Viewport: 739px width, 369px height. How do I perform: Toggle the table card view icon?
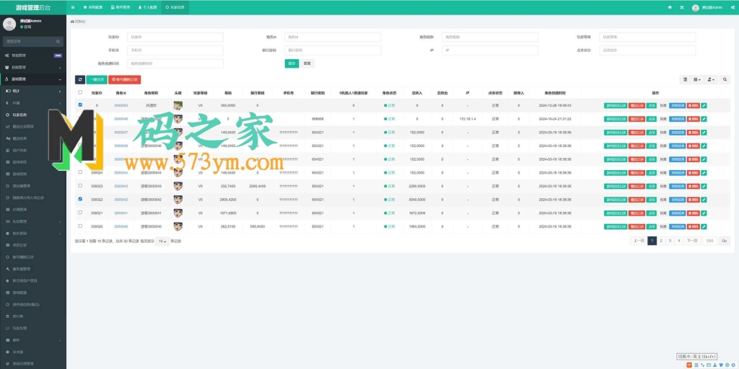[686, 79]
